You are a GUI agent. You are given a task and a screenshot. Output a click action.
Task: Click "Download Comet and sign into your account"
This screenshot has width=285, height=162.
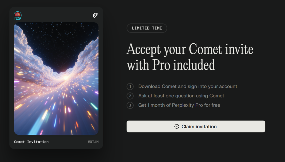coord(188,87)
